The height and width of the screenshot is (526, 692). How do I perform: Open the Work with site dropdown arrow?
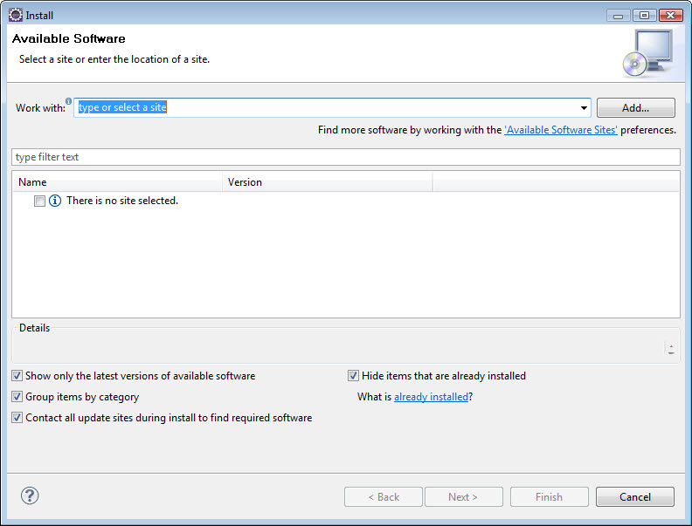(584, 108)
